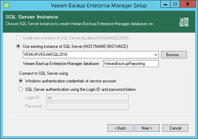Click the VEMU4\VEEAMSQL2016 instance text
198x139 pixels.
46,54
